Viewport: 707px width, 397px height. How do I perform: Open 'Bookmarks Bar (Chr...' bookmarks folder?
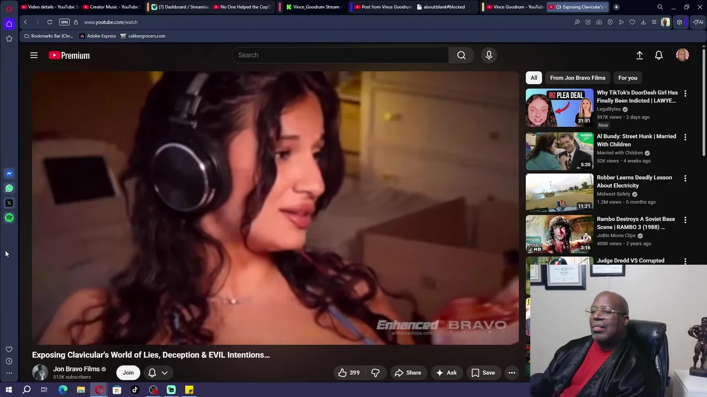[49, 36]
